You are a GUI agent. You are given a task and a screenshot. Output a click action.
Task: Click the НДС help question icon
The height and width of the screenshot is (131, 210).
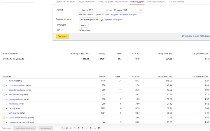coord(62,30)
